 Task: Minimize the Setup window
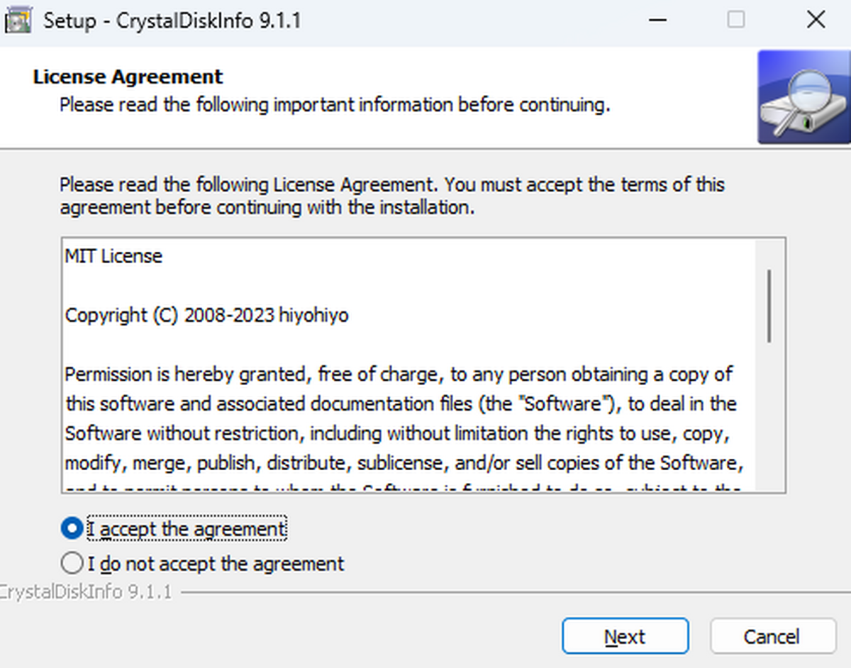pos(659,20)
